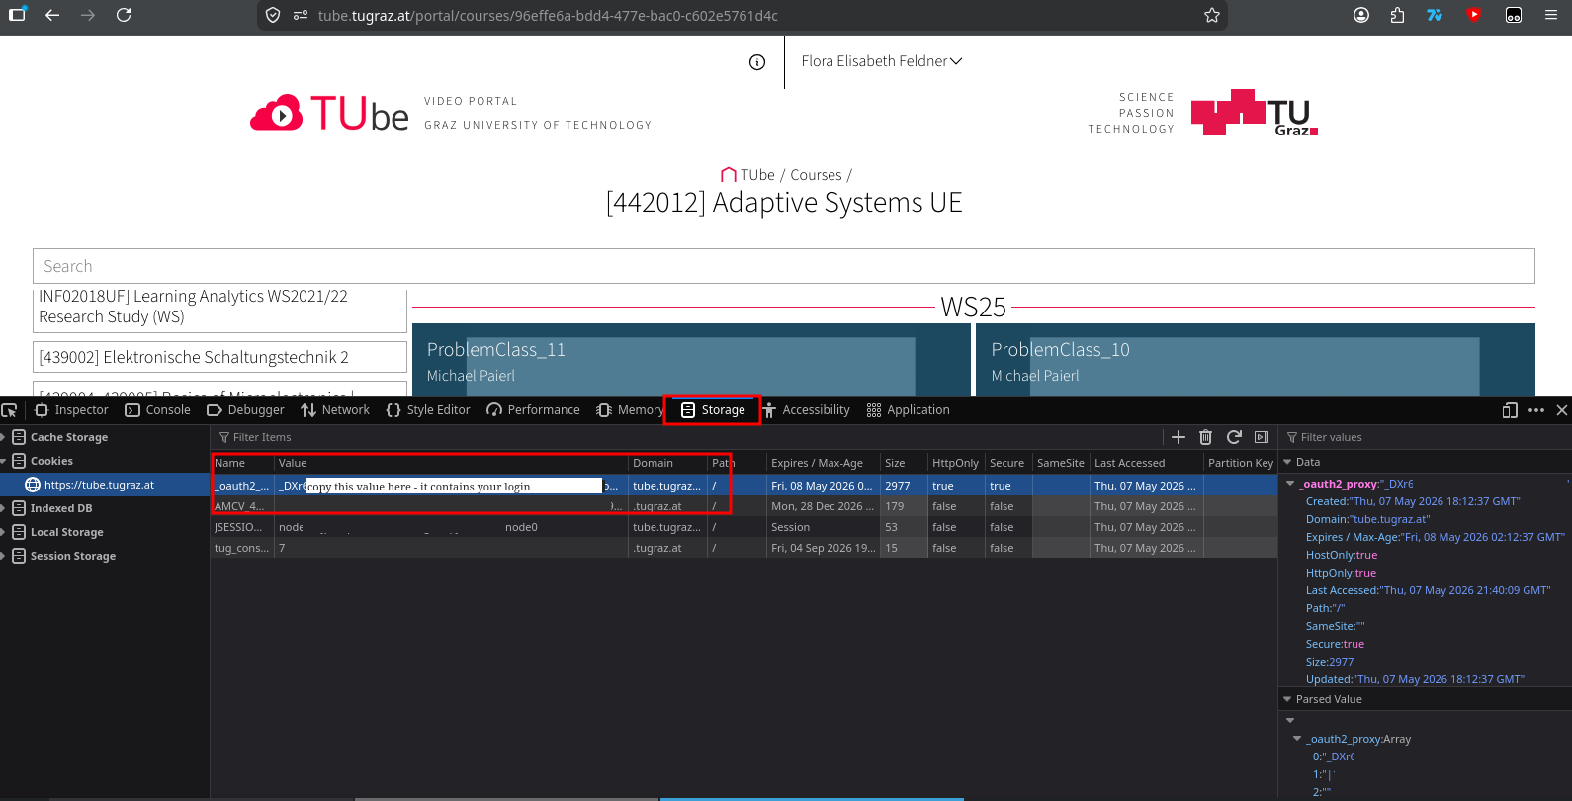Sort cookies by Last Accessed column
1572x801 pixels.
1147,463
